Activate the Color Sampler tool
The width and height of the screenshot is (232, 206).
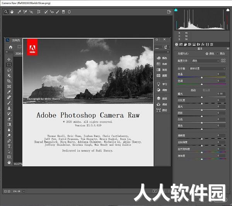click(25, 12)
